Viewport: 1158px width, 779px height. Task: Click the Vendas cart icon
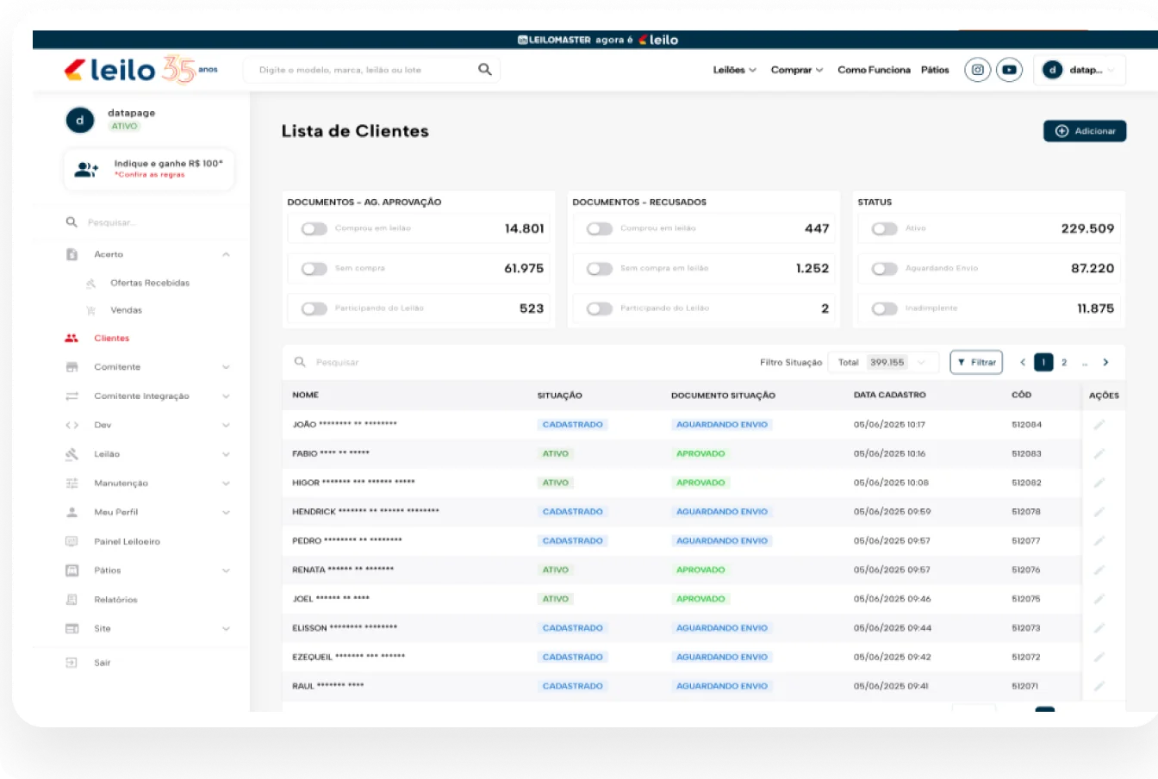point(90,310)
